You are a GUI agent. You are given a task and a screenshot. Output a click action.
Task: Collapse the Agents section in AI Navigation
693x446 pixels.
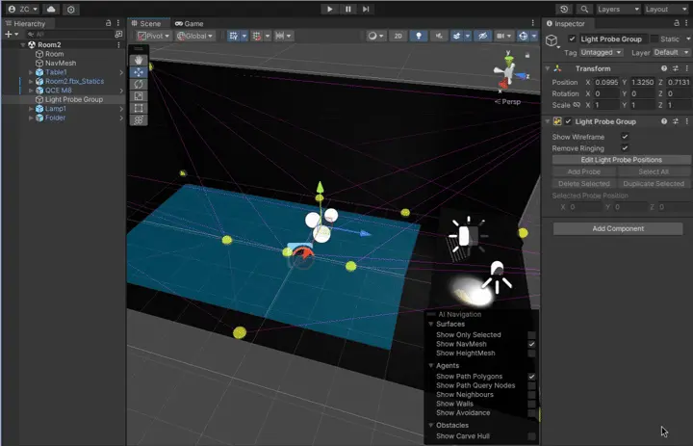tap(430, 365)
